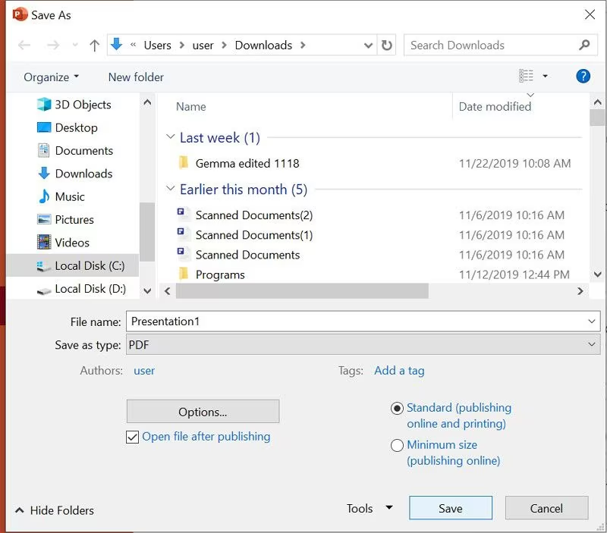The image size is (607, 533).
Task: Open the Options... button
Action: click(x=203, y=412)
